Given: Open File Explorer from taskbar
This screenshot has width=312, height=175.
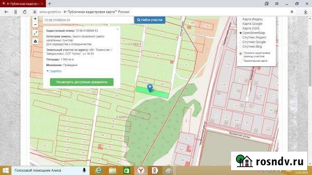Looking at the screenshot, I should pos(113,171).
